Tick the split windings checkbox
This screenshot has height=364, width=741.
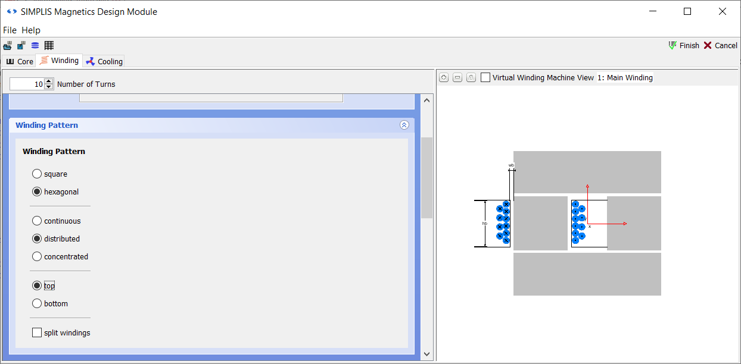pos(37,332)
